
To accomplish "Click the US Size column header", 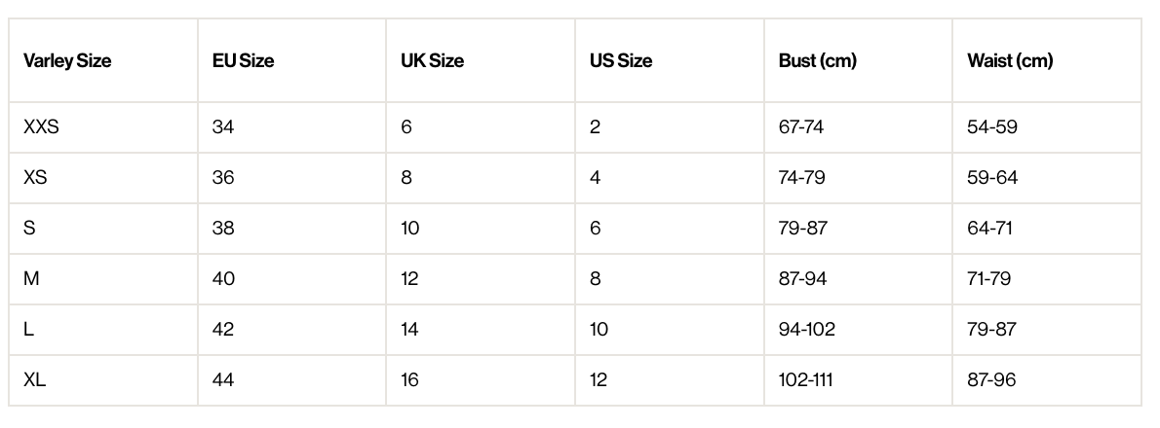I will point(621,60).
